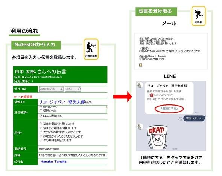Toggle the 携帯メール checkbox
Viewport: 222px width, 176px height.
tap(41, 111)
